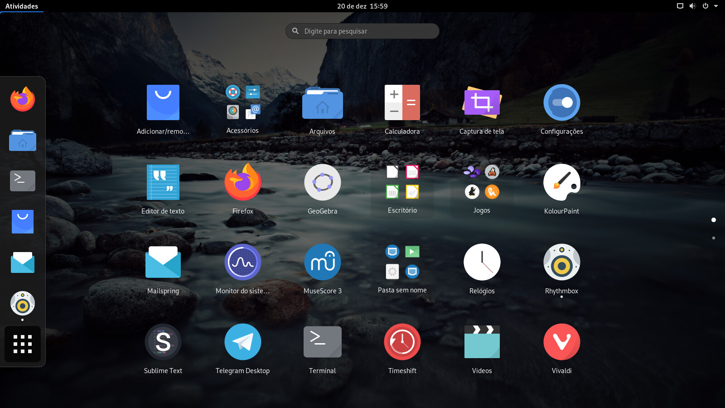Expand the Acessórios app folder
The image size is (725, 408).
pos(242,103)
